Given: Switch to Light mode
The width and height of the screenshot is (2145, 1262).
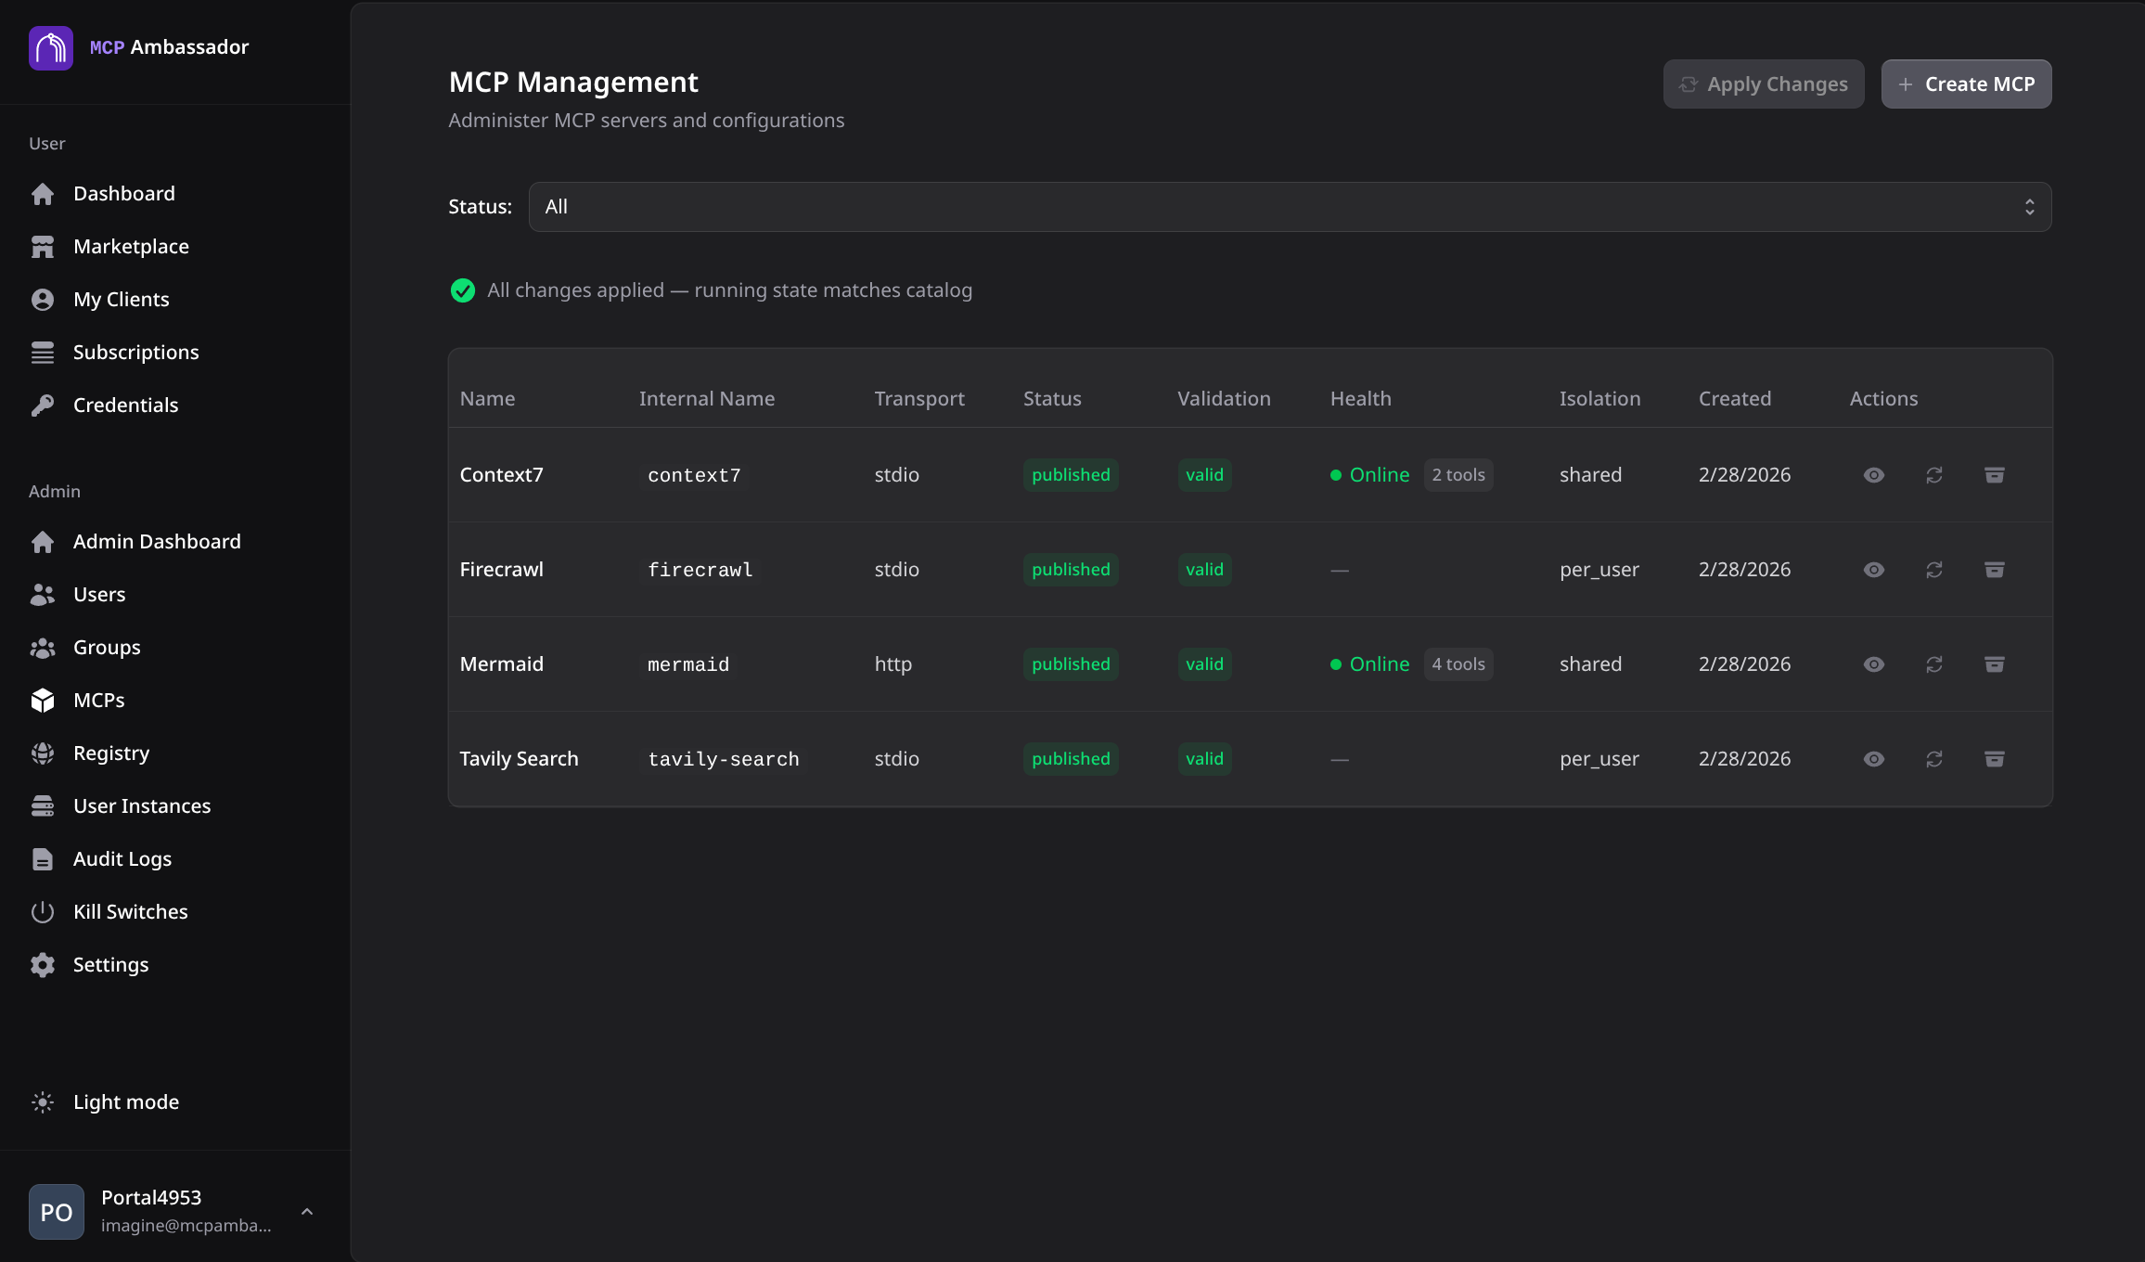Looking at the screenshot, I should click(125, 1102).
